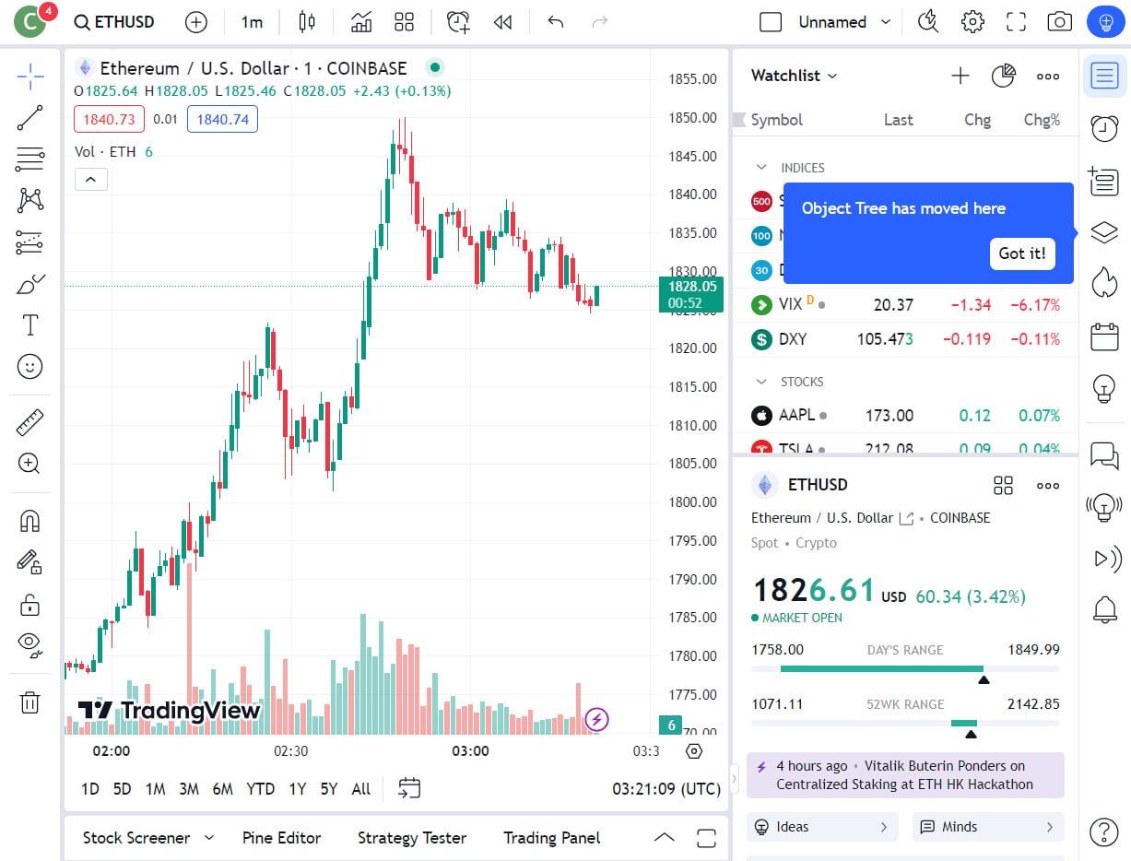This screenshot has height=861, width=1131.
Task: Select the trend line drawing tool
Action: [x=29, y=118]
